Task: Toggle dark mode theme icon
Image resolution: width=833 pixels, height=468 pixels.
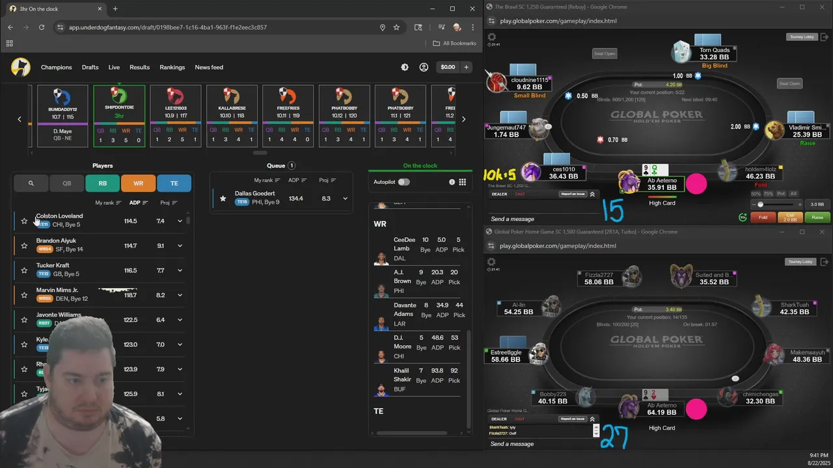Action: click(x=405, y=67)
